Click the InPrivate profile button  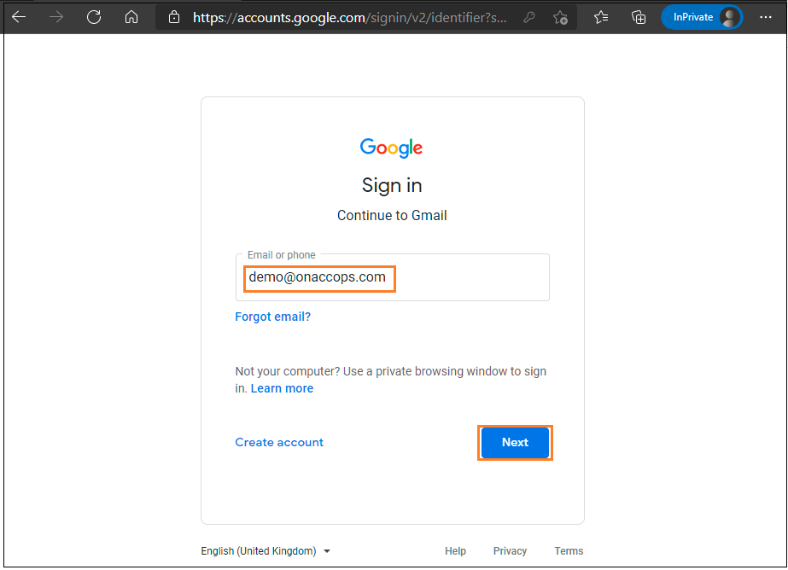[x=701, y=17]
